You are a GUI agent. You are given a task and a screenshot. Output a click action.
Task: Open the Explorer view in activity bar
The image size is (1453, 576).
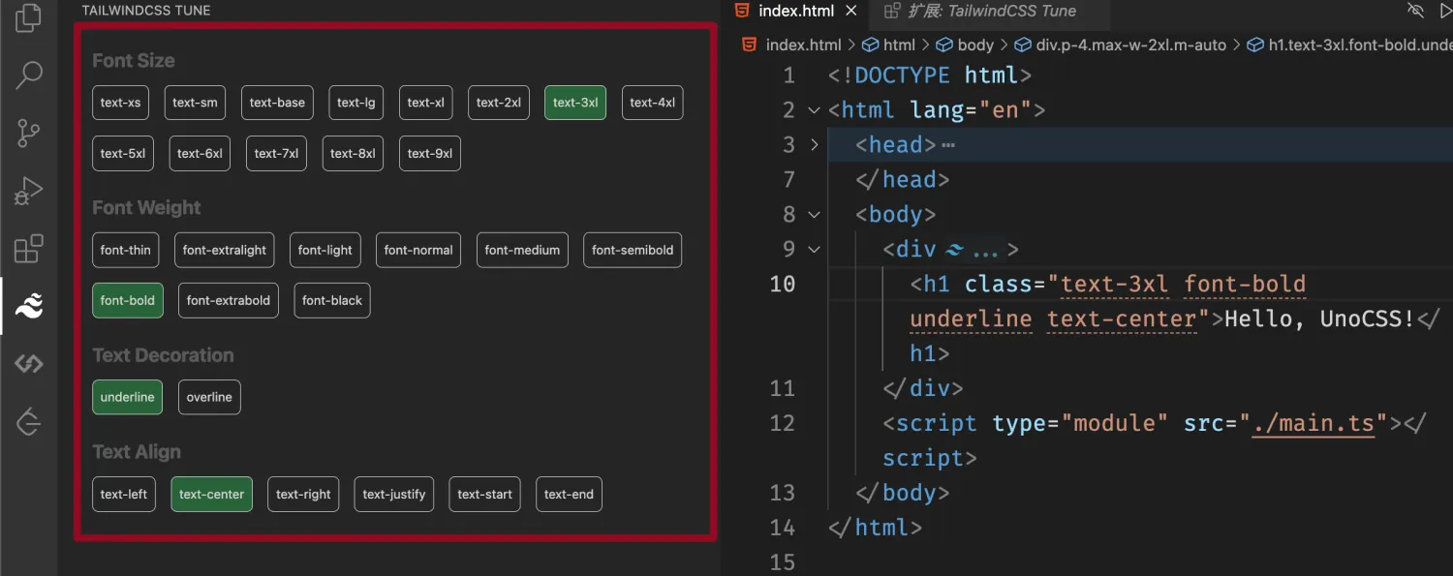(x=29, y=17)
